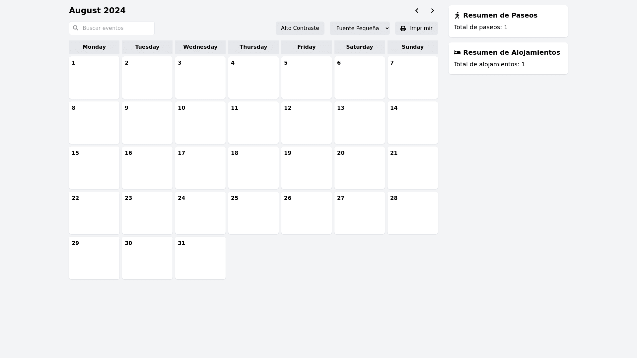Choose day 12 Friday cell

[x=306, y=123]
